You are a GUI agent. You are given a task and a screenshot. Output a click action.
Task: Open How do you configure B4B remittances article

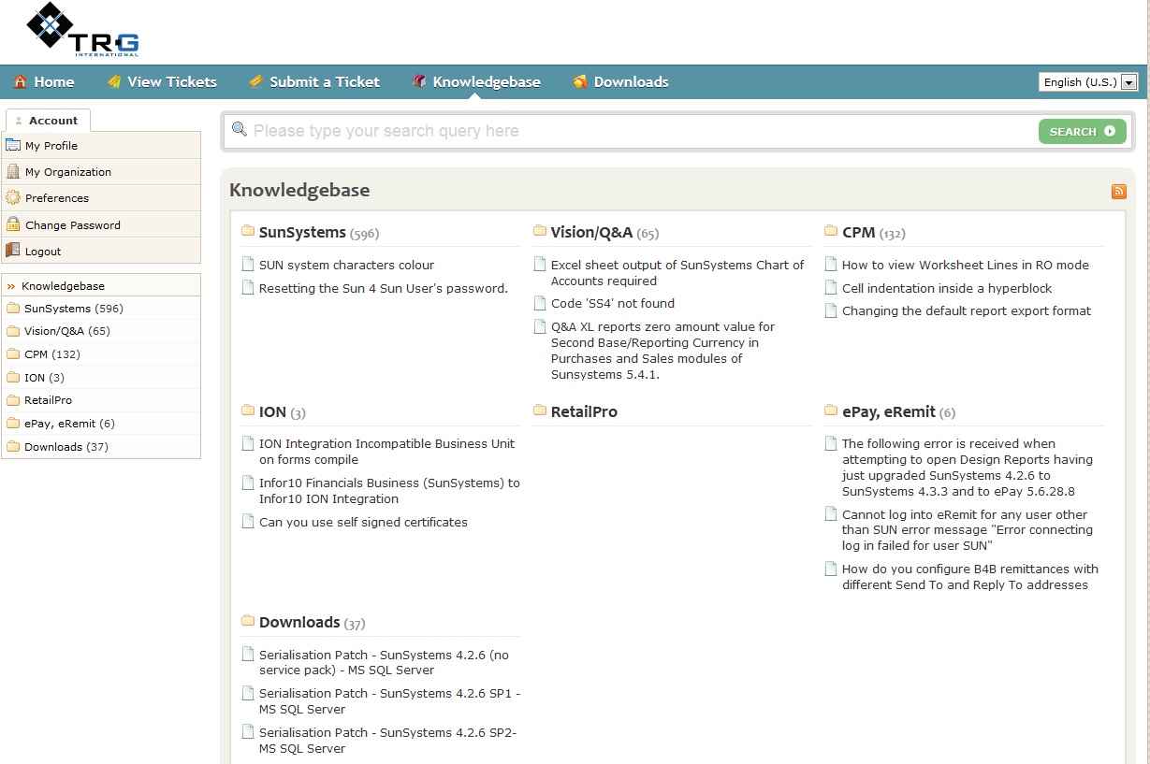[970, 577]
